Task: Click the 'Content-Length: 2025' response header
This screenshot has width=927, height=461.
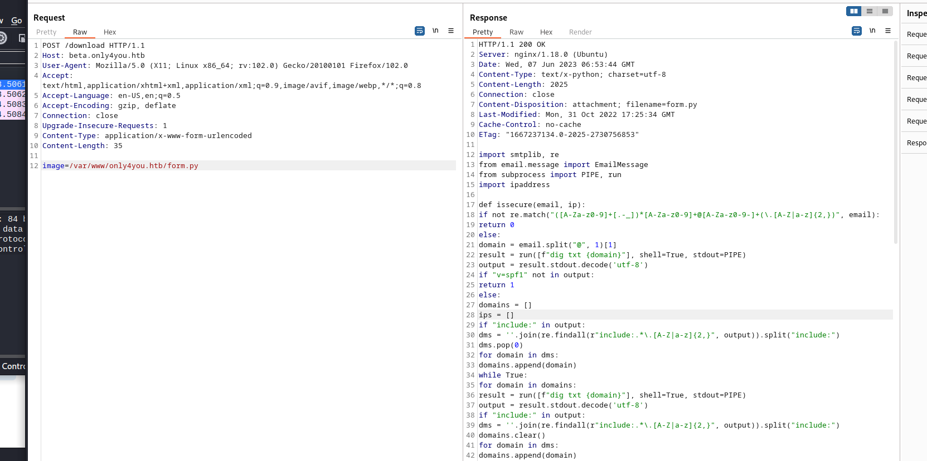Action: tap(523, 85)
